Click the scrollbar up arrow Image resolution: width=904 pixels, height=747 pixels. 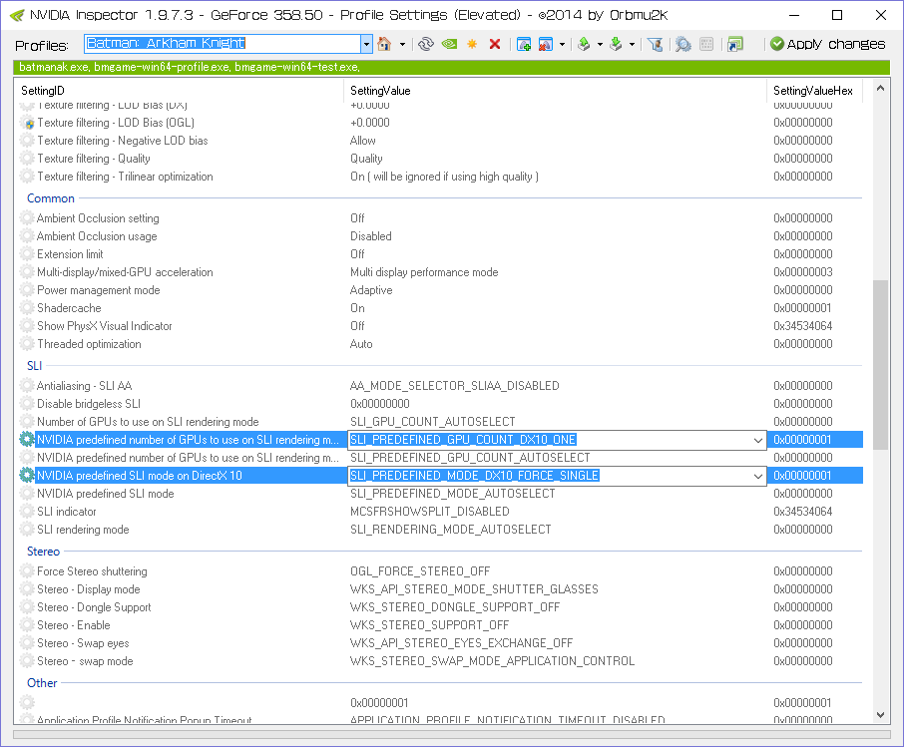880,88
